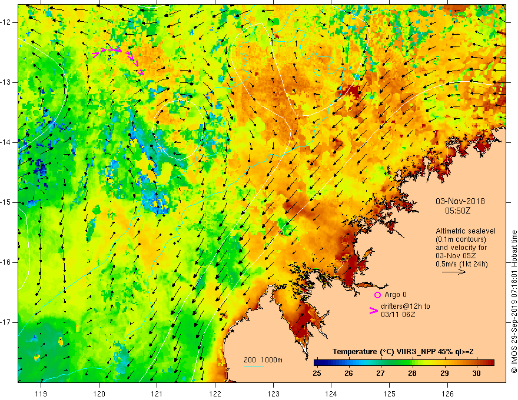
Task: Click the 'drifters@12h to' legend text
Action: [406, 306]
